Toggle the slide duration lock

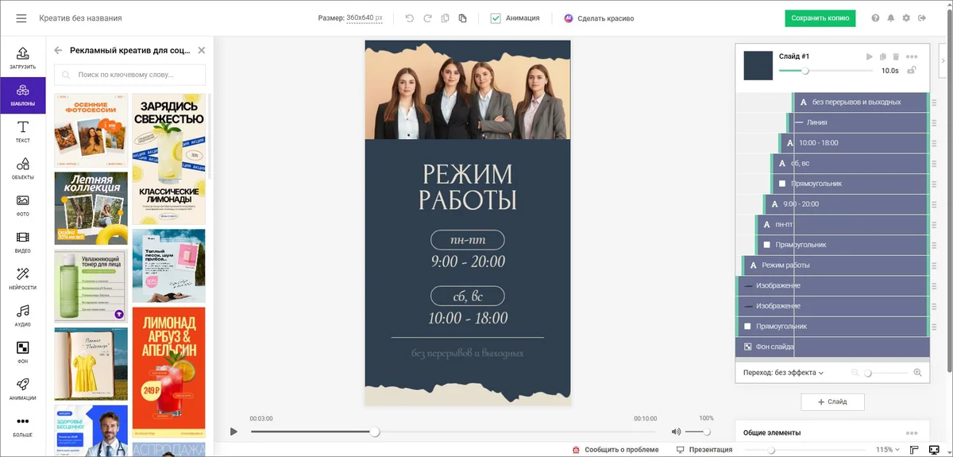[x=912, y=71]
